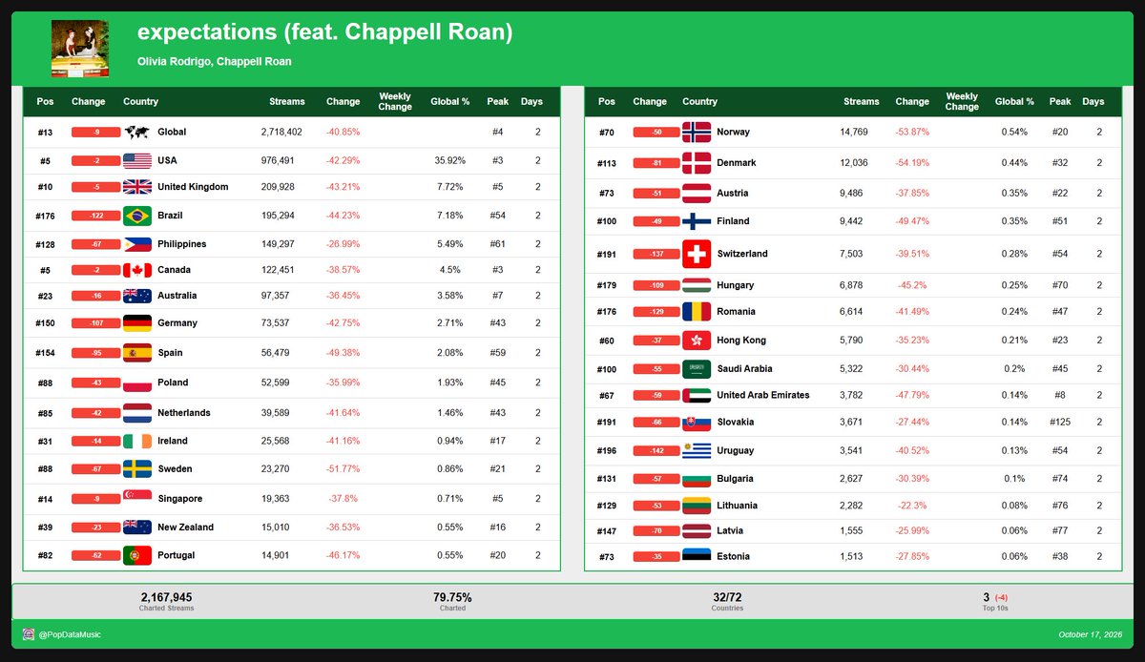1145x662 pixels.
Task: Click the left table Streams column header
Action: click(287, 102)
